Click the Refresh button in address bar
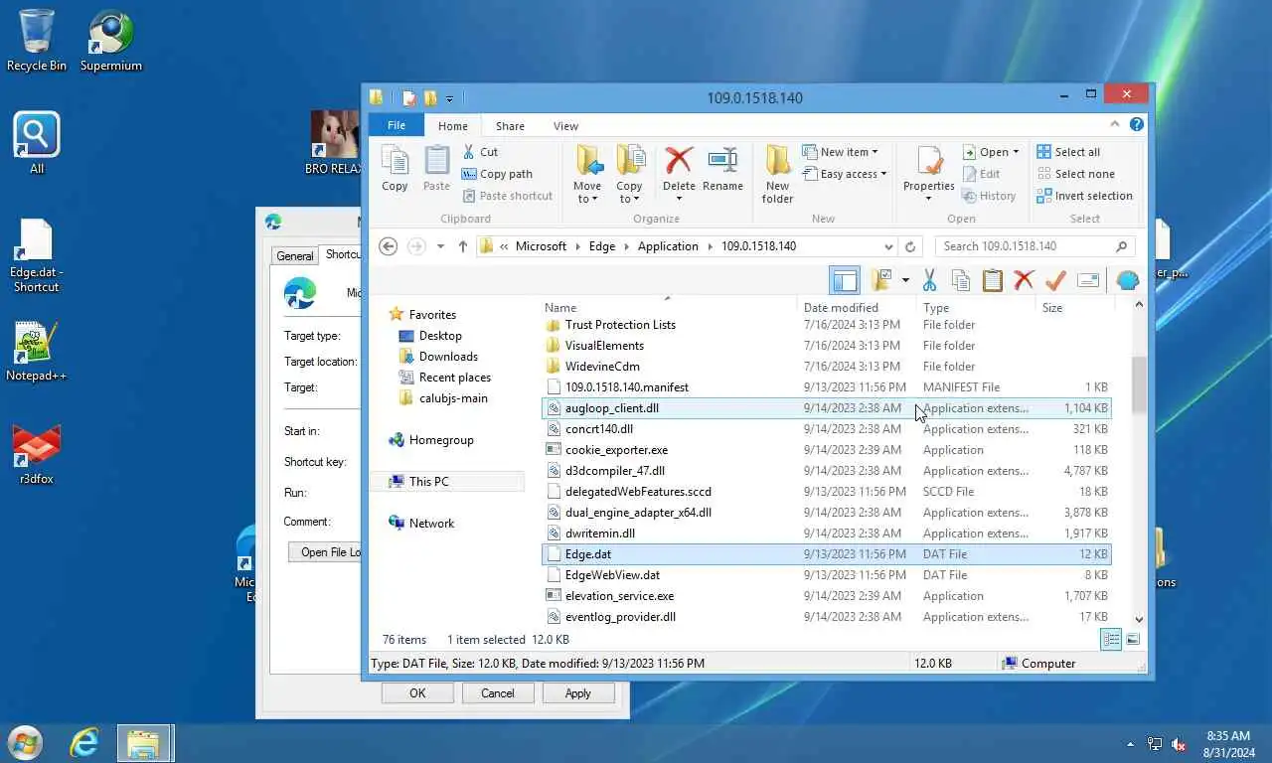Screen dimensions: 1272x763 (x=910, y=246)
